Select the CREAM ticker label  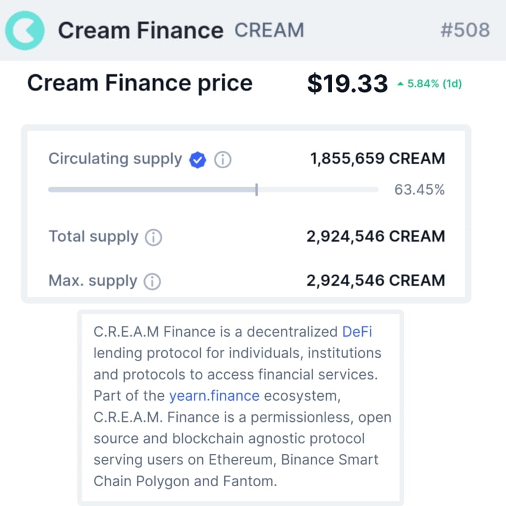(x=269, y=30)
